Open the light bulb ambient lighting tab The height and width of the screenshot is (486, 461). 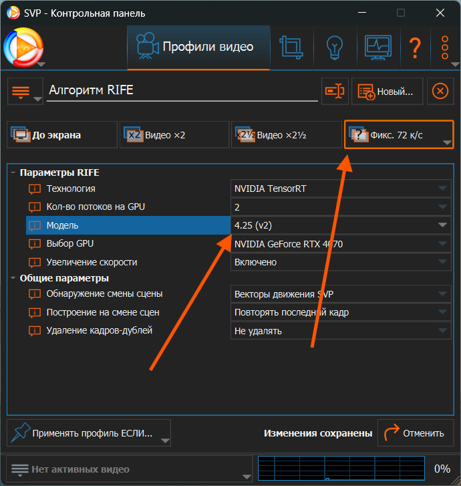coord(335,47)
